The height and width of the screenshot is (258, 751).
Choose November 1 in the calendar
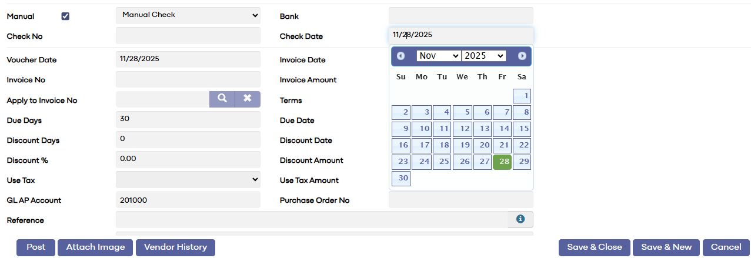tap(522, 96)
